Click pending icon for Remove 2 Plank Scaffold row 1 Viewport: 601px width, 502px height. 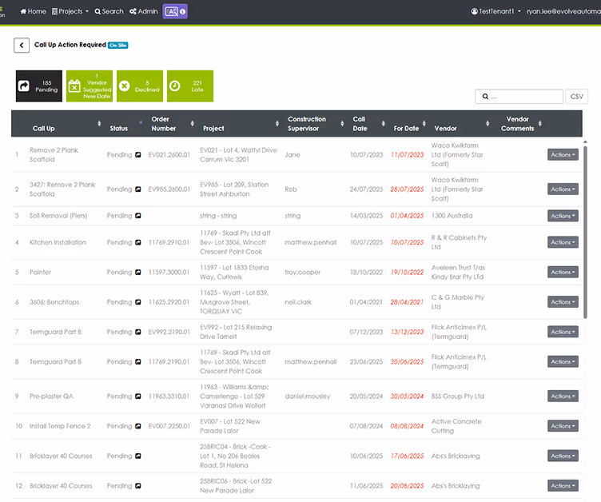pos(138,155)
